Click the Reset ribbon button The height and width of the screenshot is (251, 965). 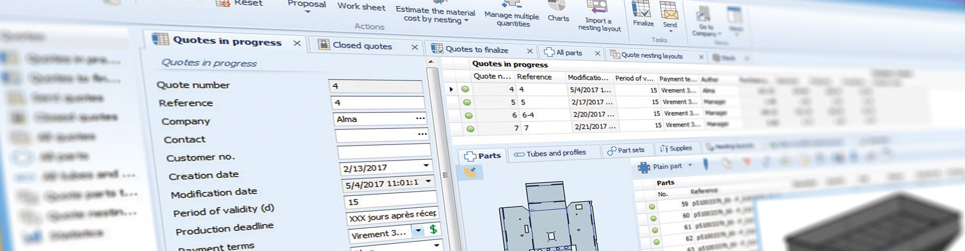240,3
